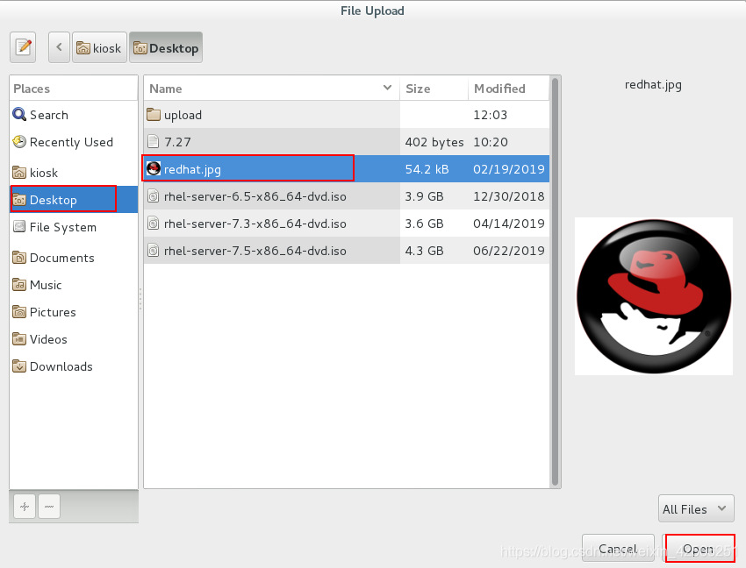Click the kiosk home icon in Places

pos(19,172)
